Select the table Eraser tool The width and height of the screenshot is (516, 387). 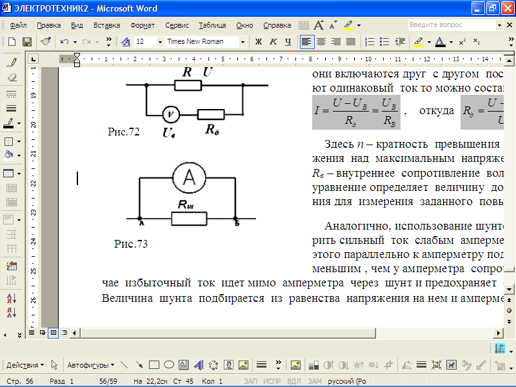12,78
